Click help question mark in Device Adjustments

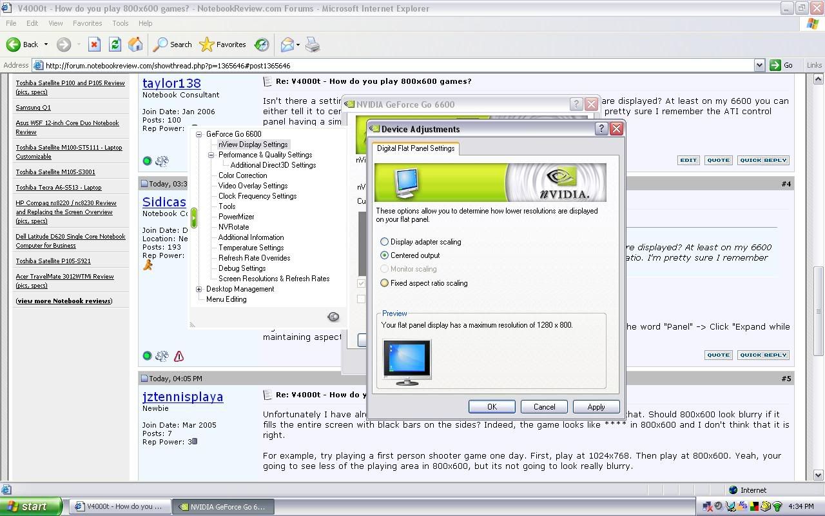[x=601, y=128]
